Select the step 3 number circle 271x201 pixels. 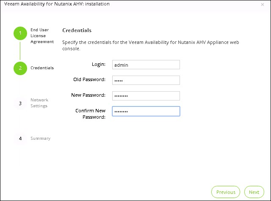pyautogui.click(x=20, y=103)
